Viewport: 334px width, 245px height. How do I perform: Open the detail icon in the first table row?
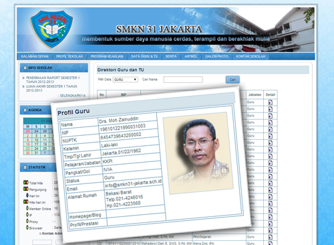[x=271, y=102]
